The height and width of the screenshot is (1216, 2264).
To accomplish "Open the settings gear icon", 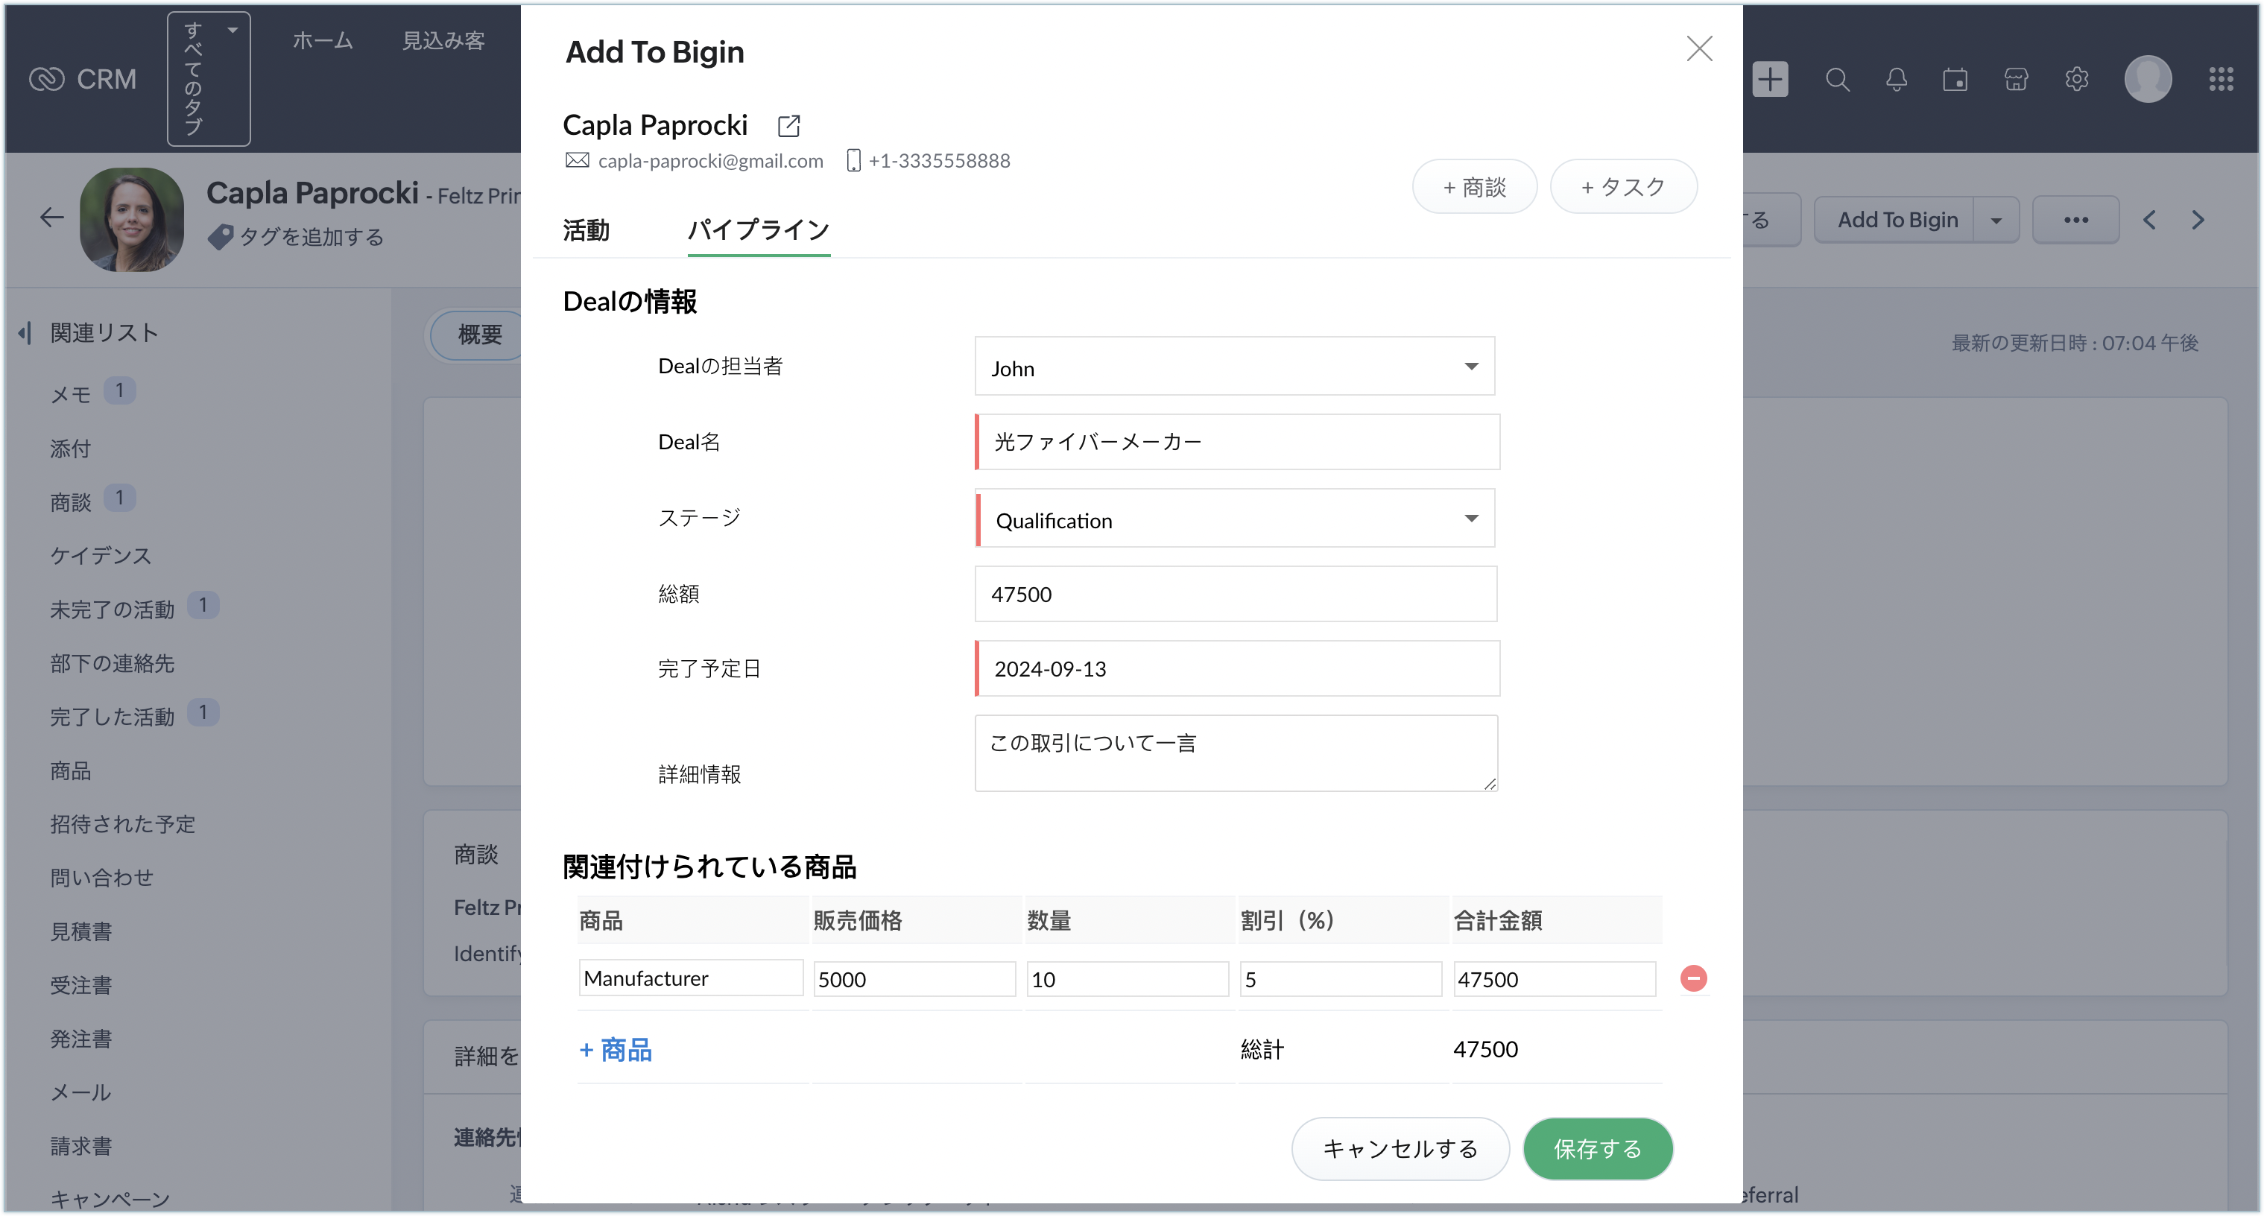I will (2076, 79).
